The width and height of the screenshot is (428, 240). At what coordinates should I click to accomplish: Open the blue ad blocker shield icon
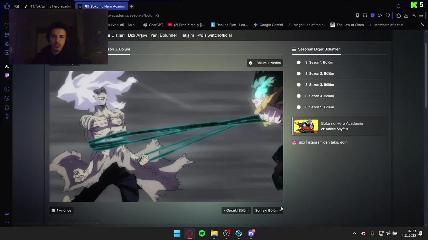coord(372,15)
